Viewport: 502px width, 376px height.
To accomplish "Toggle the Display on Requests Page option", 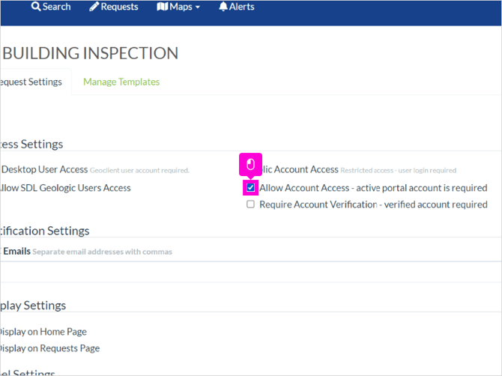I will (49, 348).
